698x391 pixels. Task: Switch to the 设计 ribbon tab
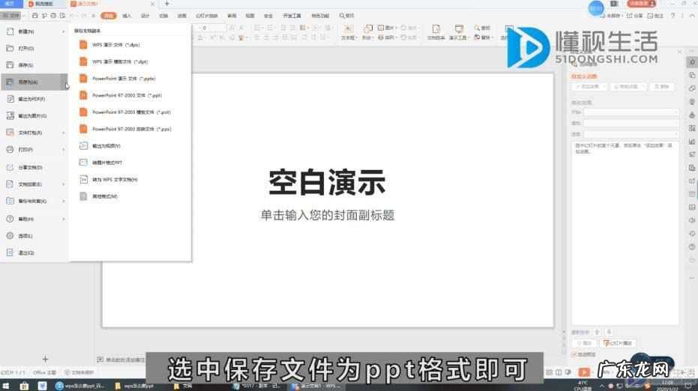pos(145,16)
